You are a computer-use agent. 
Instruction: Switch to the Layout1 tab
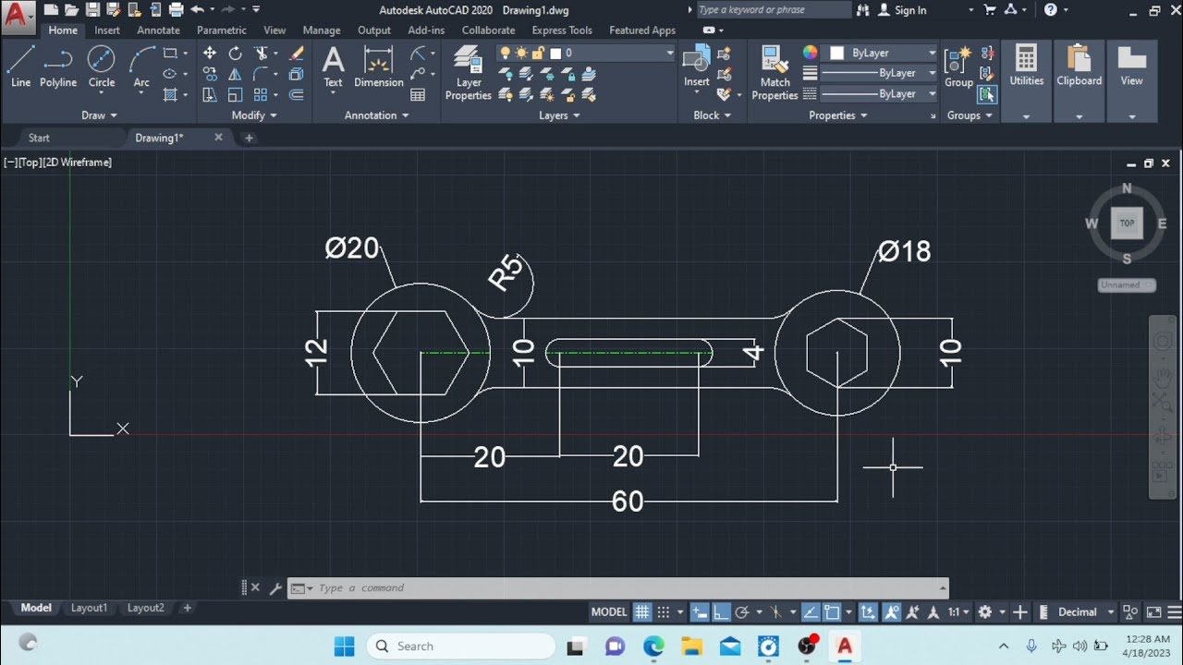(x=90, y=608)
